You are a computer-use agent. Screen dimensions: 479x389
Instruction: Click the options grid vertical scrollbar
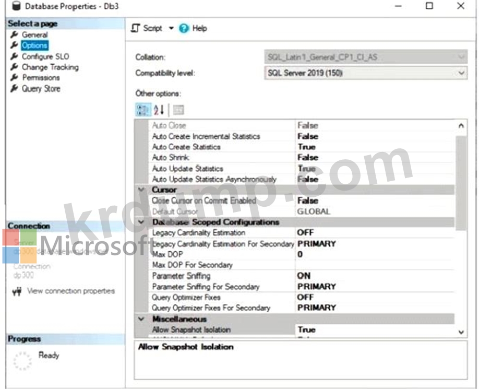tap(461, 183)
